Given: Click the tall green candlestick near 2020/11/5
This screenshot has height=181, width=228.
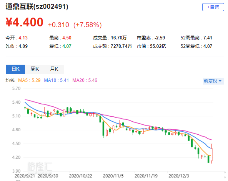Looking at the screenshot, I should pyautogui.click(x=103, y=129).
